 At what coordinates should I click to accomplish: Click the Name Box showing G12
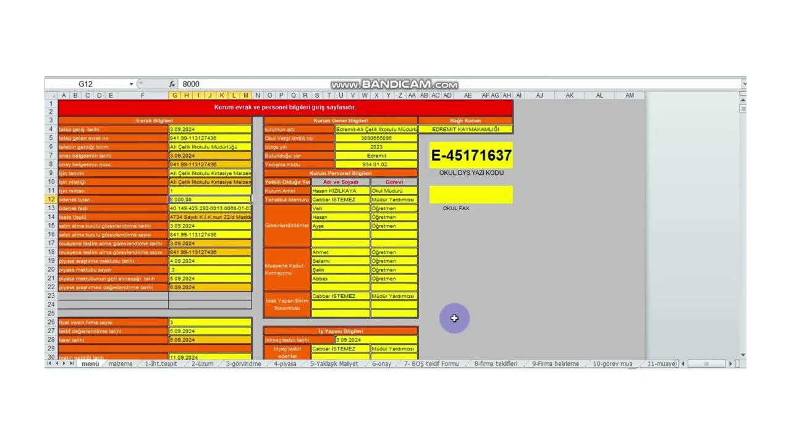pos(85,84)
